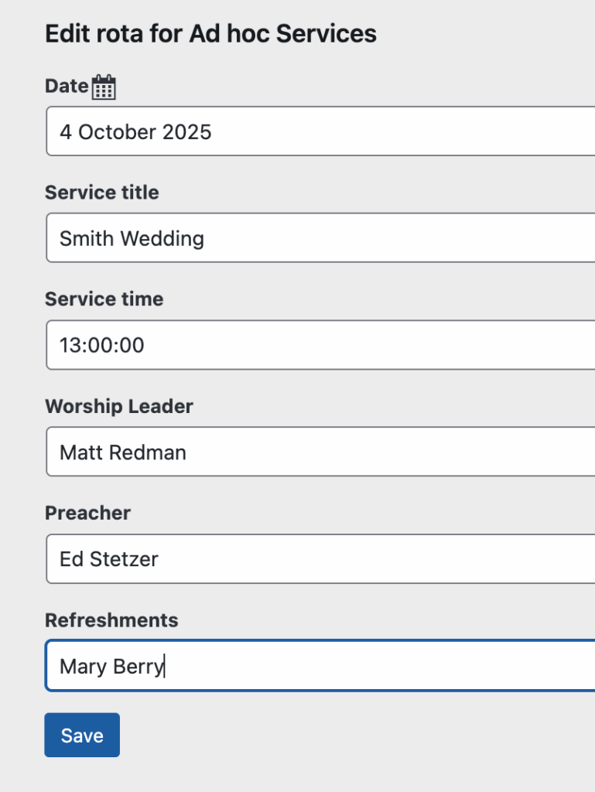Click the "Preacher" label text

click(88, 513)
